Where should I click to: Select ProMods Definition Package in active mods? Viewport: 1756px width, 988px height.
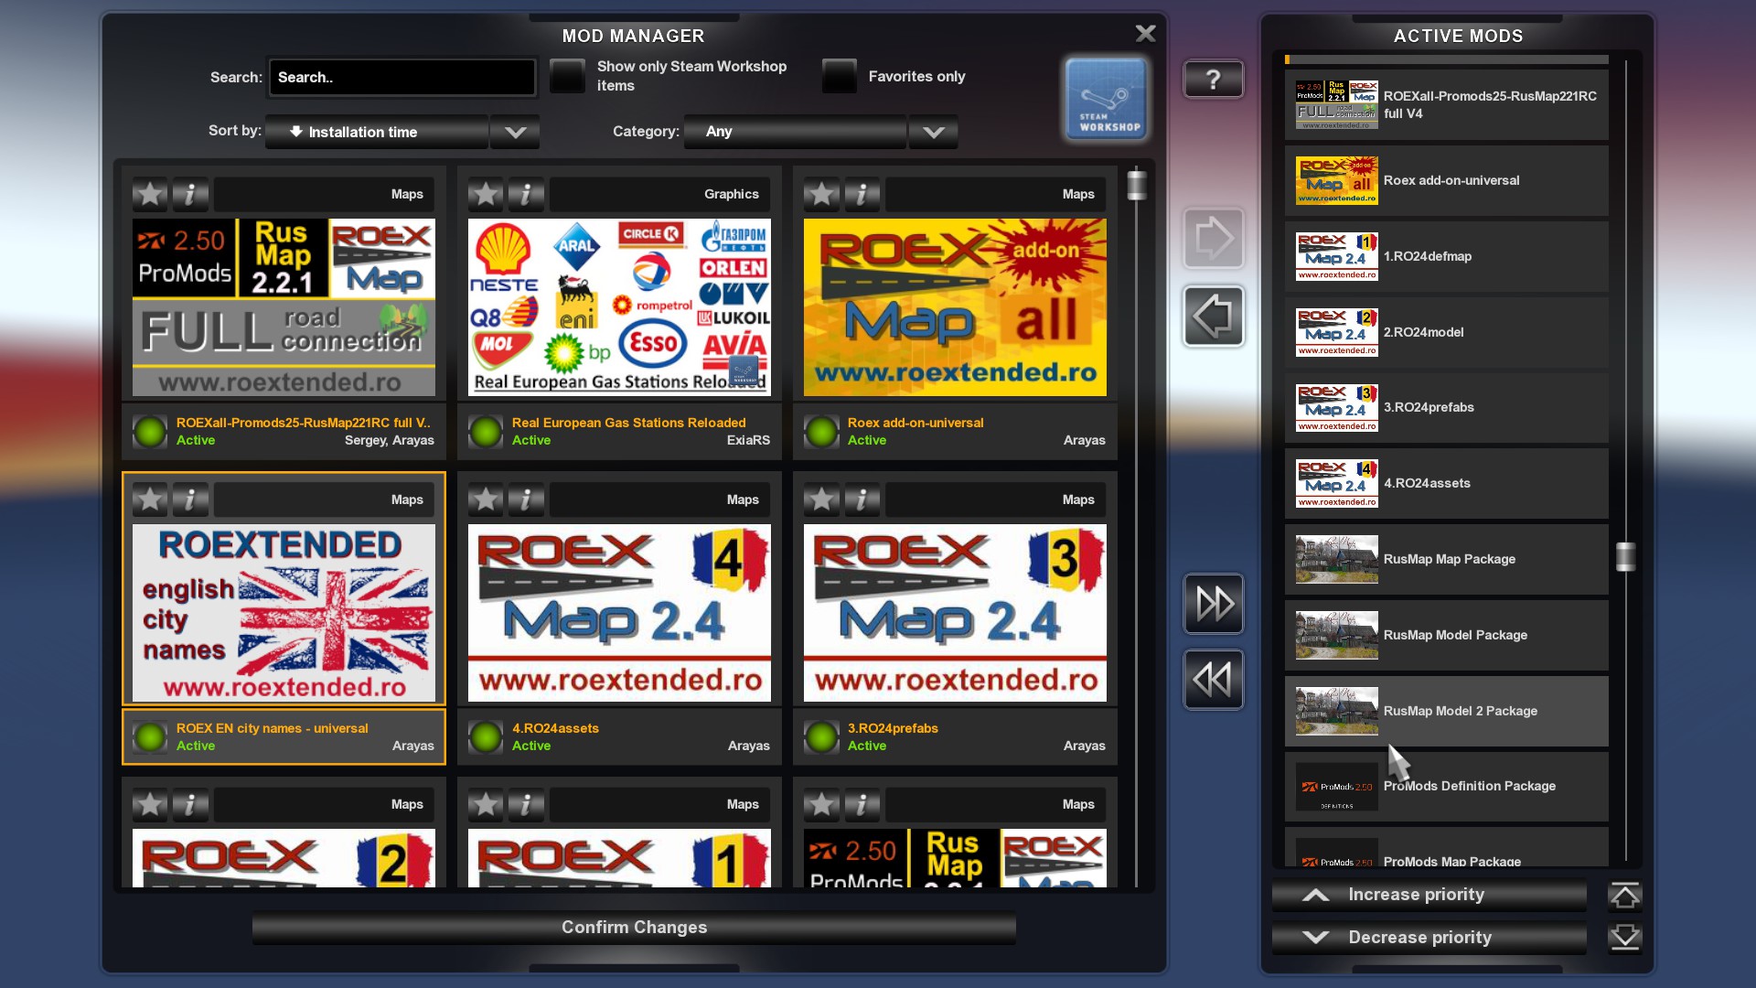(1446, 787)
